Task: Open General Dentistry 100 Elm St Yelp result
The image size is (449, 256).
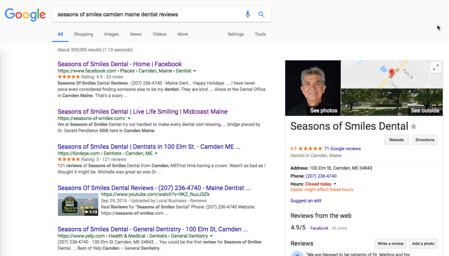Action: click(153, 229)
